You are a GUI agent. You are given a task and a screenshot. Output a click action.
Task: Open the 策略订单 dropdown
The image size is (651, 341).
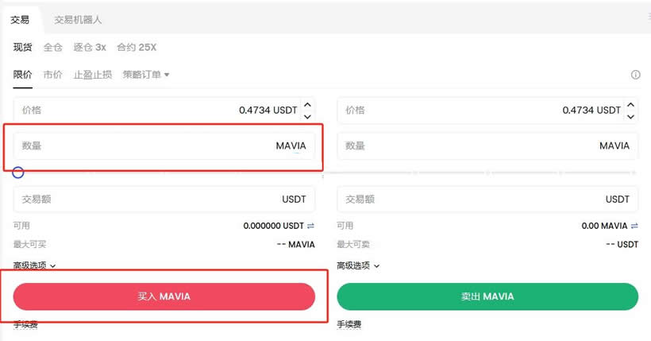coord(146,75)
